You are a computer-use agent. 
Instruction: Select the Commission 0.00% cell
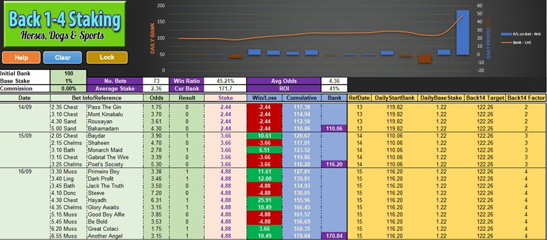click(x=68, y=89)
